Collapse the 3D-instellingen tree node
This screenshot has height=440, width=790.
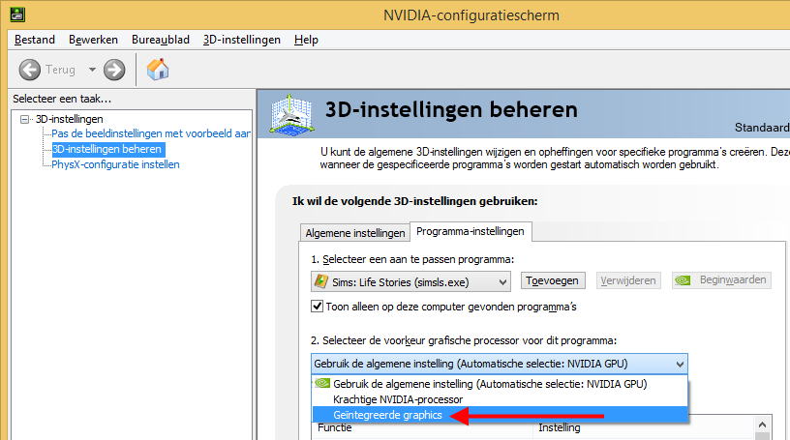coord(24,119)
